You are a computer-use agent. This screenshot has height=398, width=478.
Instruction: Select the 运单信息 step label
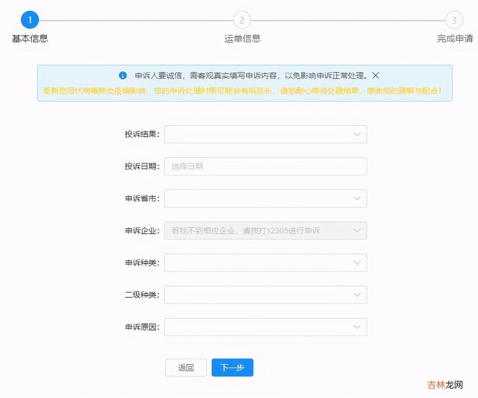click(x=242, y=38)
